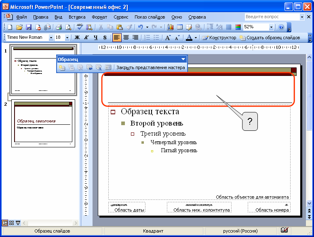
Task: Click the Конструктор button
Action: point(219,38)
